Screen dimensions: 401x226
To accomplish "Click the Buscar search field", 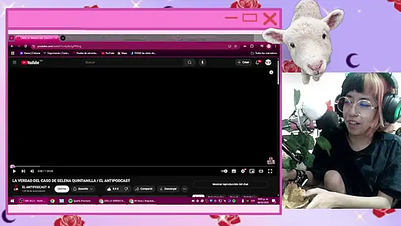I will 133,62.
